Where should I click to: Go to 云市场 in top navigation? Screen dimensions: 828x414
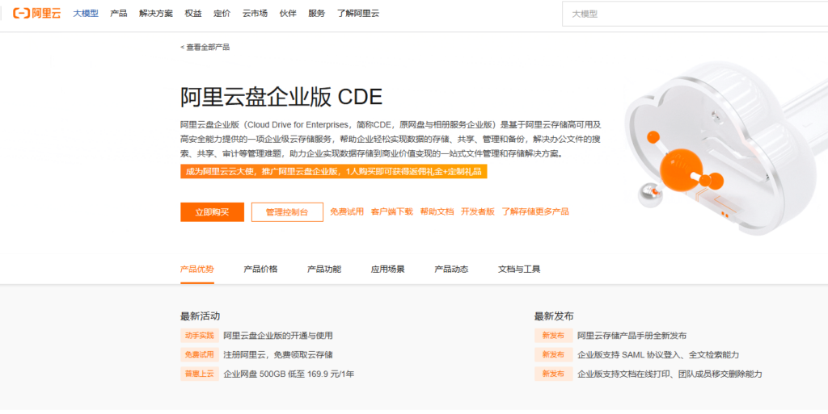255,13
